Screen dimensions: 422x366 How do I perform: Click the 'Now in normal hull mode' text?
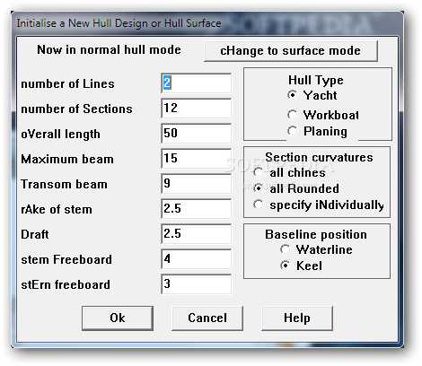pos(109,49)
